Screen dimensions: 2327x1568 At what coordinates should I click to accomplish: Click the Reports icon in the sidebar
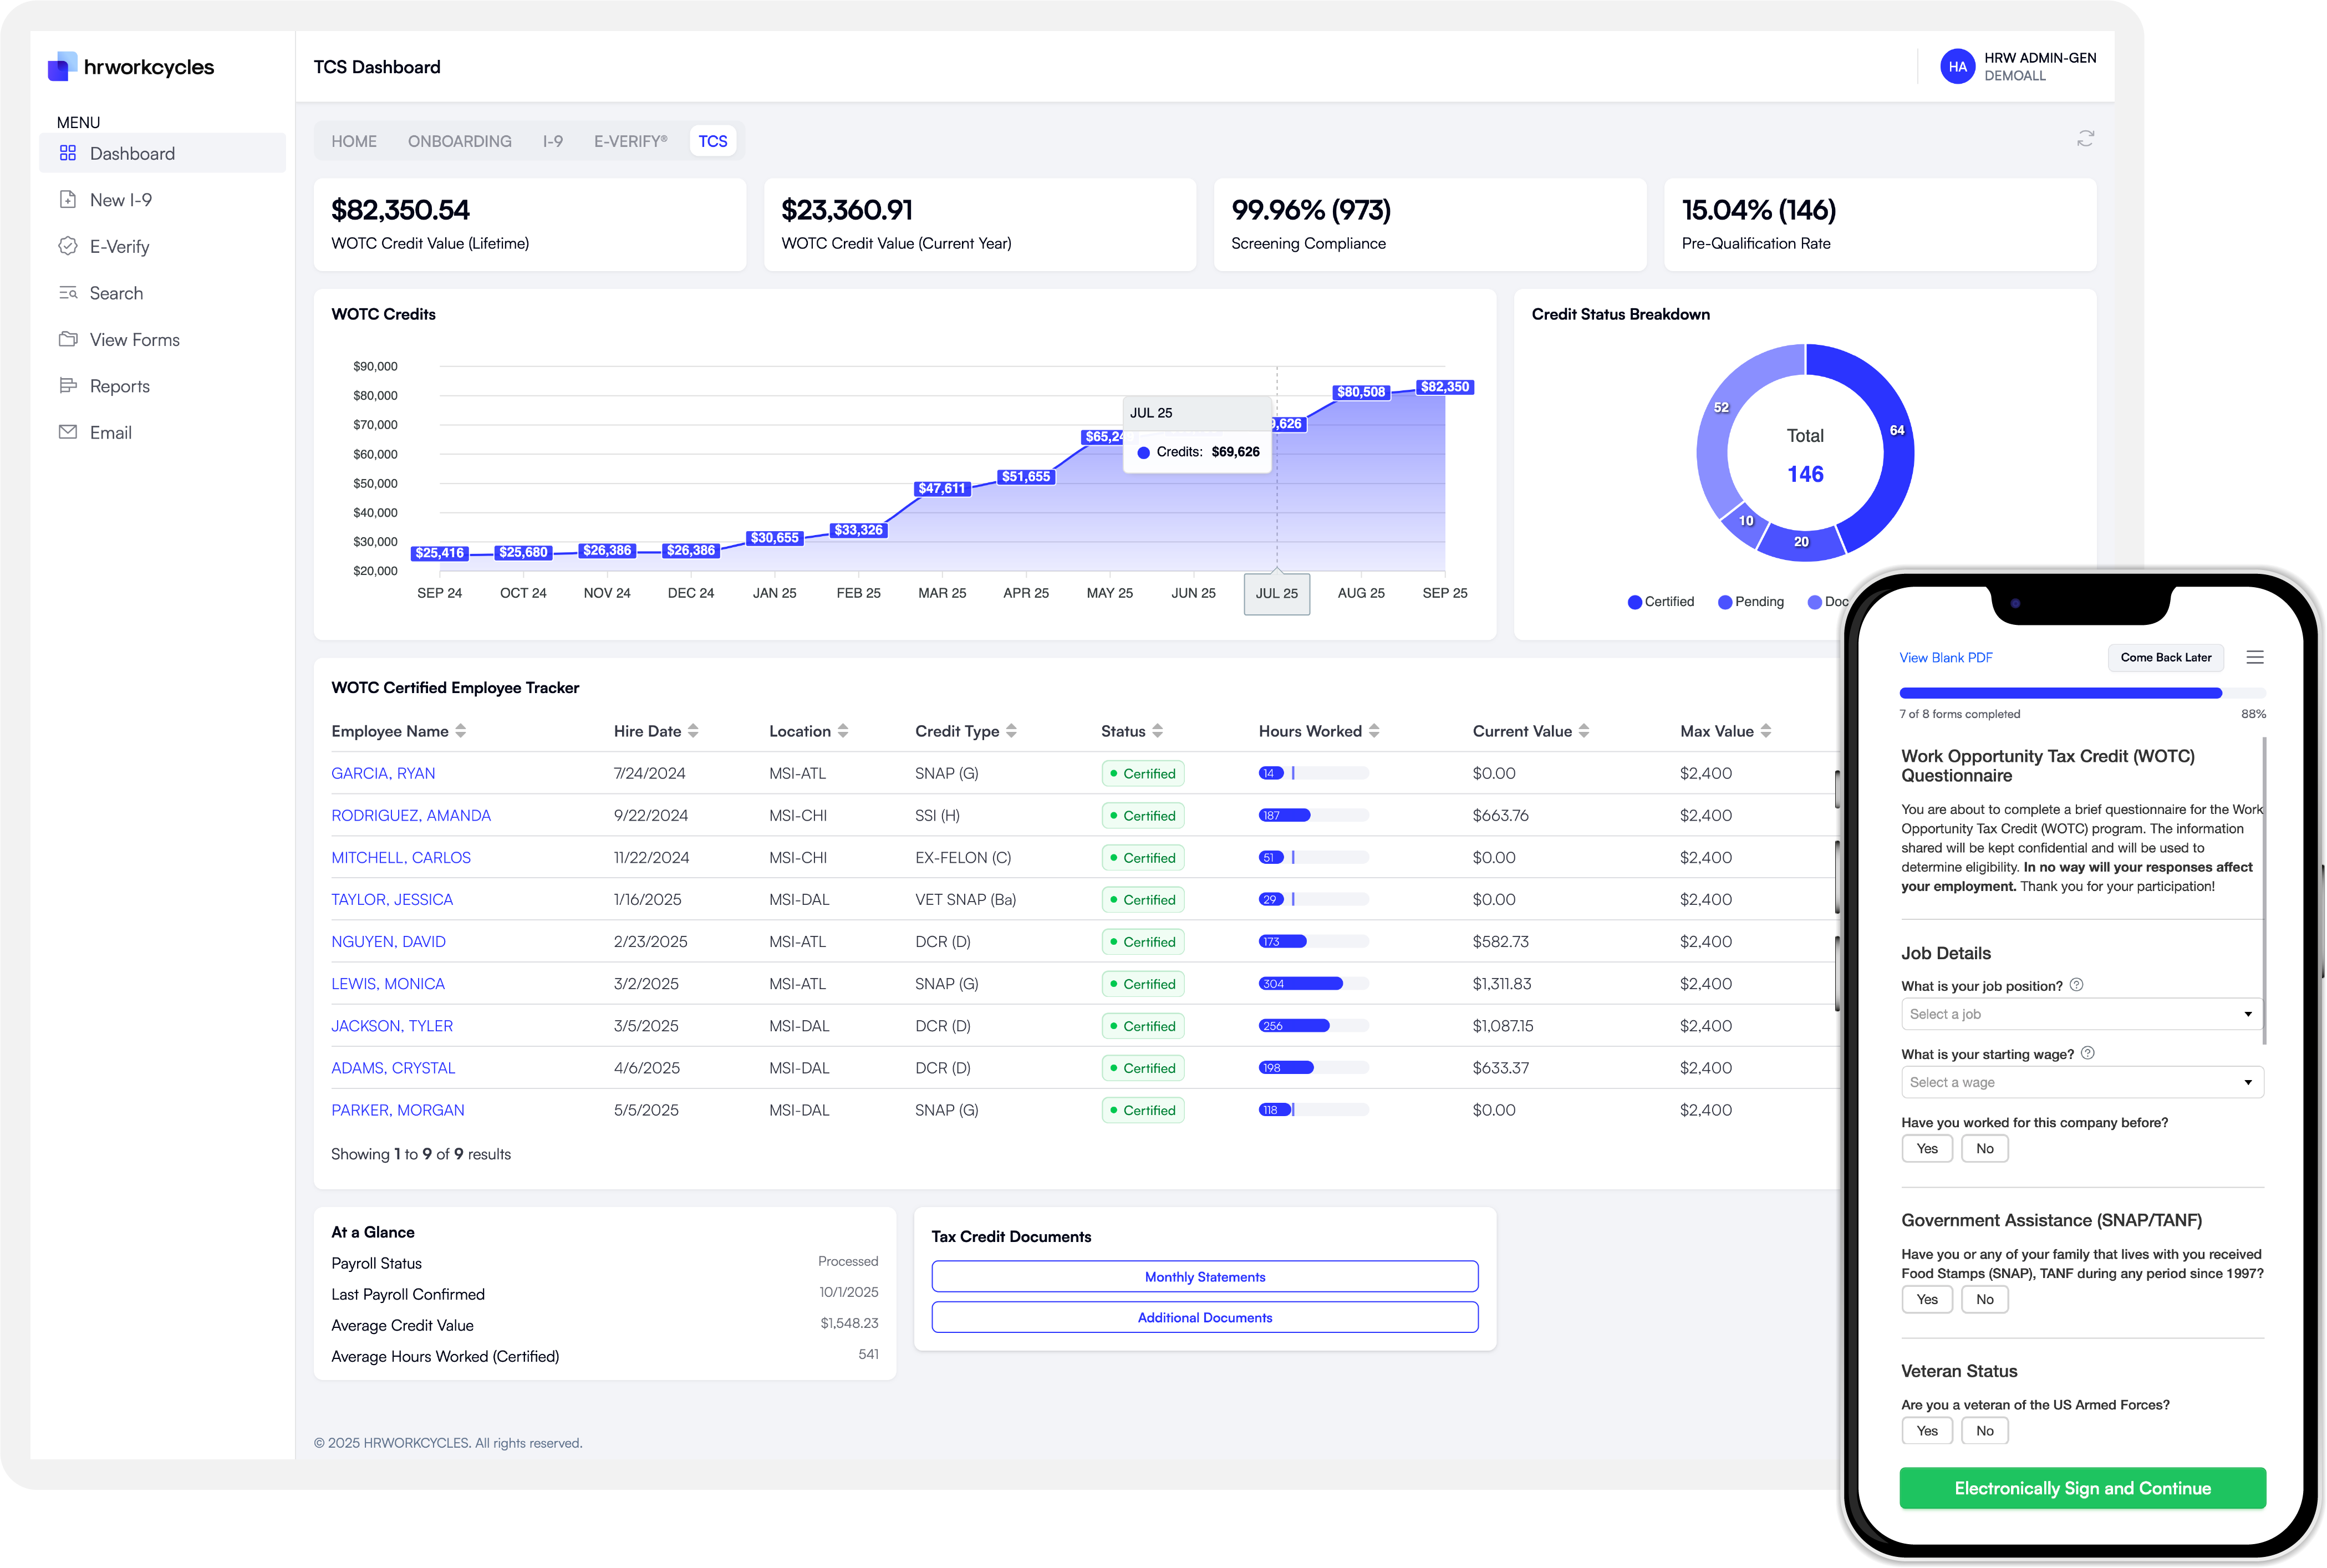click(x=68, y=386)
